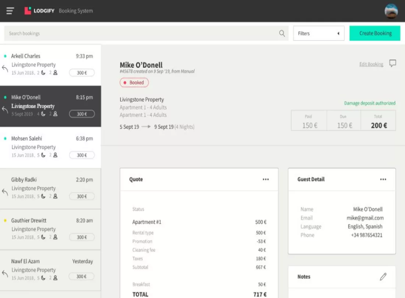
Task: Click the Livingstone Property heading in details
Action: click(x=141, y=100)
